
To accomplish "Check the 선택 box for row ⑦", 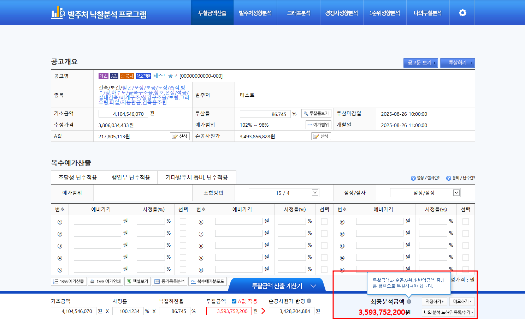I will (x=324, y=234).
